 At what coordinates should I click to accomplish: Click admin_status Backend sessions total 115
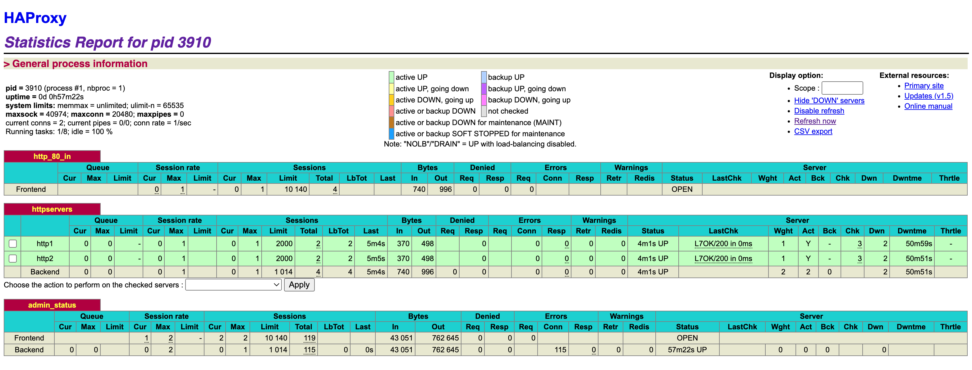pos(309,350)
